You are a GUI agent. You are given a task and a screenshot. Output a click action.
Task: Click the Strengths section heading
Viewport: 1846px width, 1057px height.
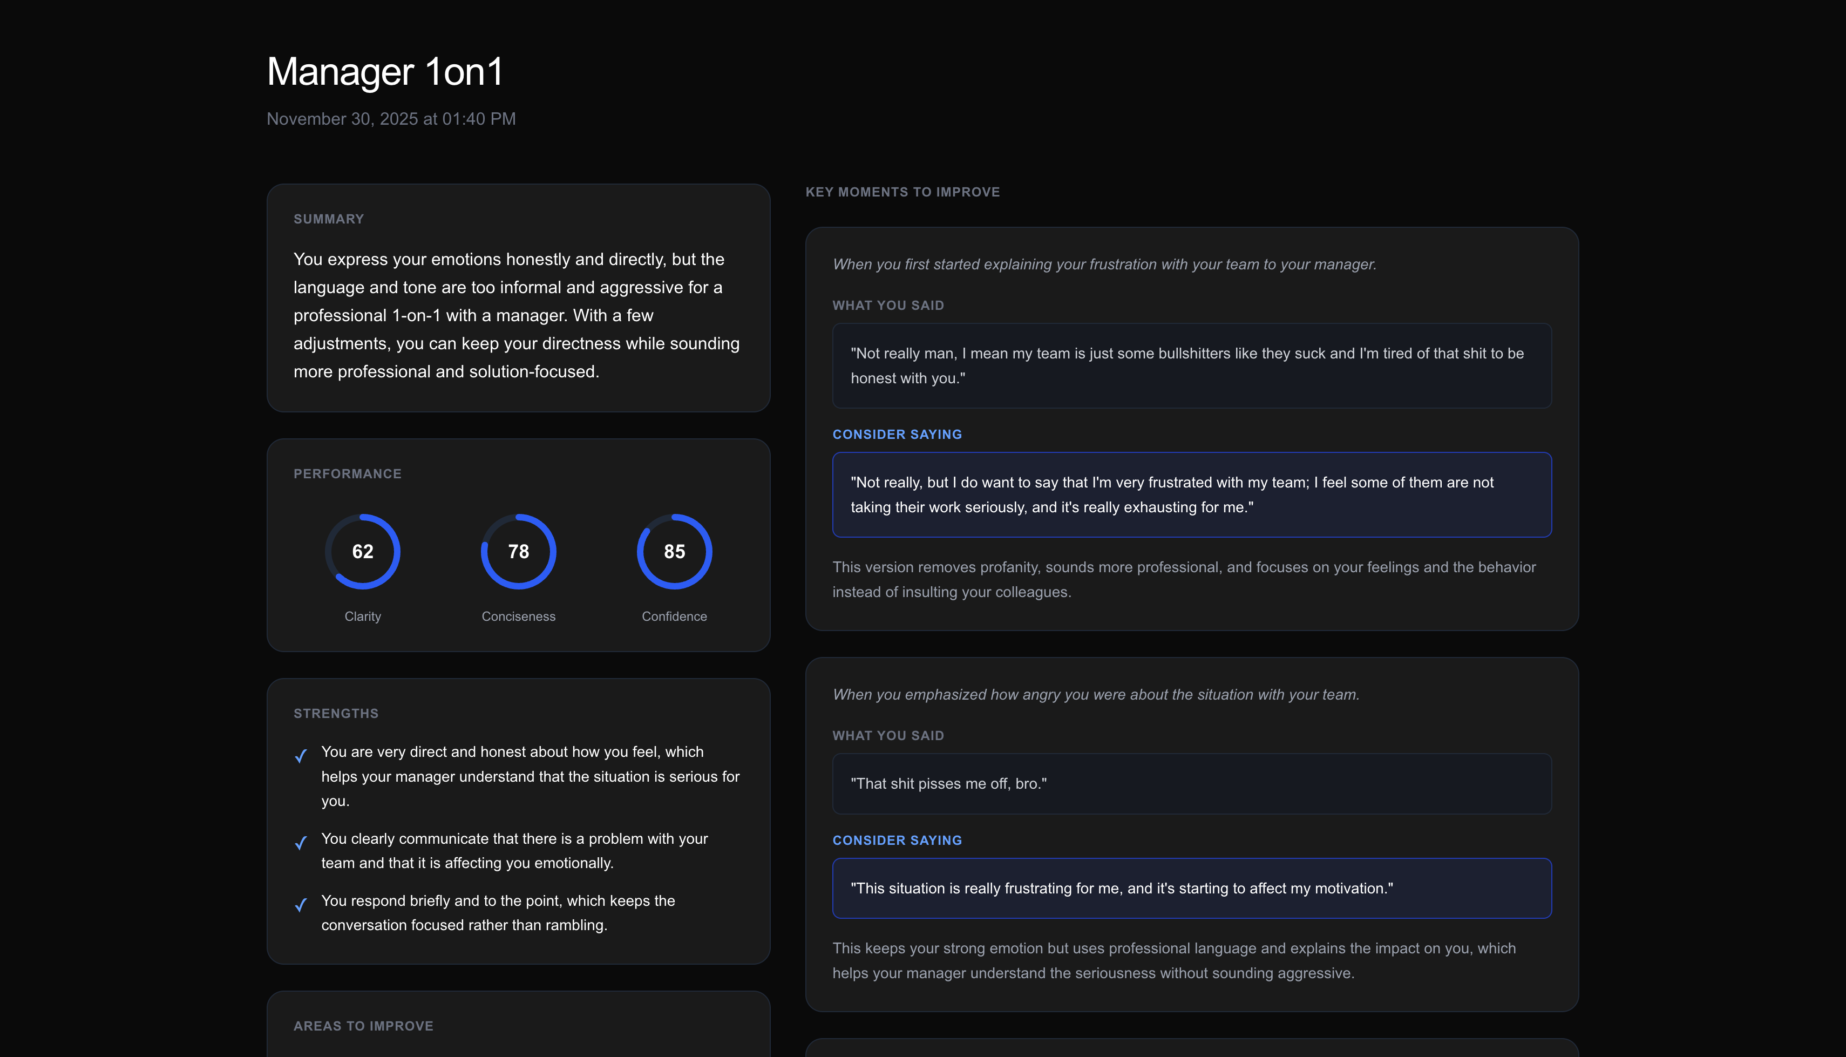pyautogui.click(x=336, y=714)
